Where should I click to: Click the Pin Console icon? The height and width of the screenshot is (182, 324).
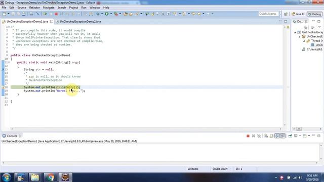click(290, 136)
